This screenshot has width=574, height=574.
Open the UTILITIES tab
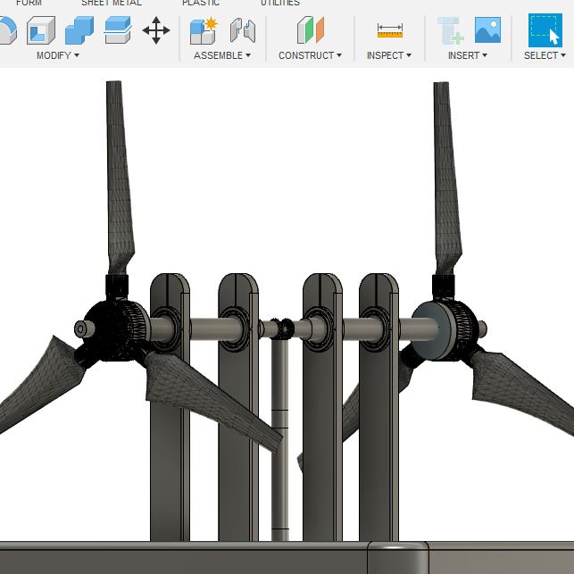280,3
